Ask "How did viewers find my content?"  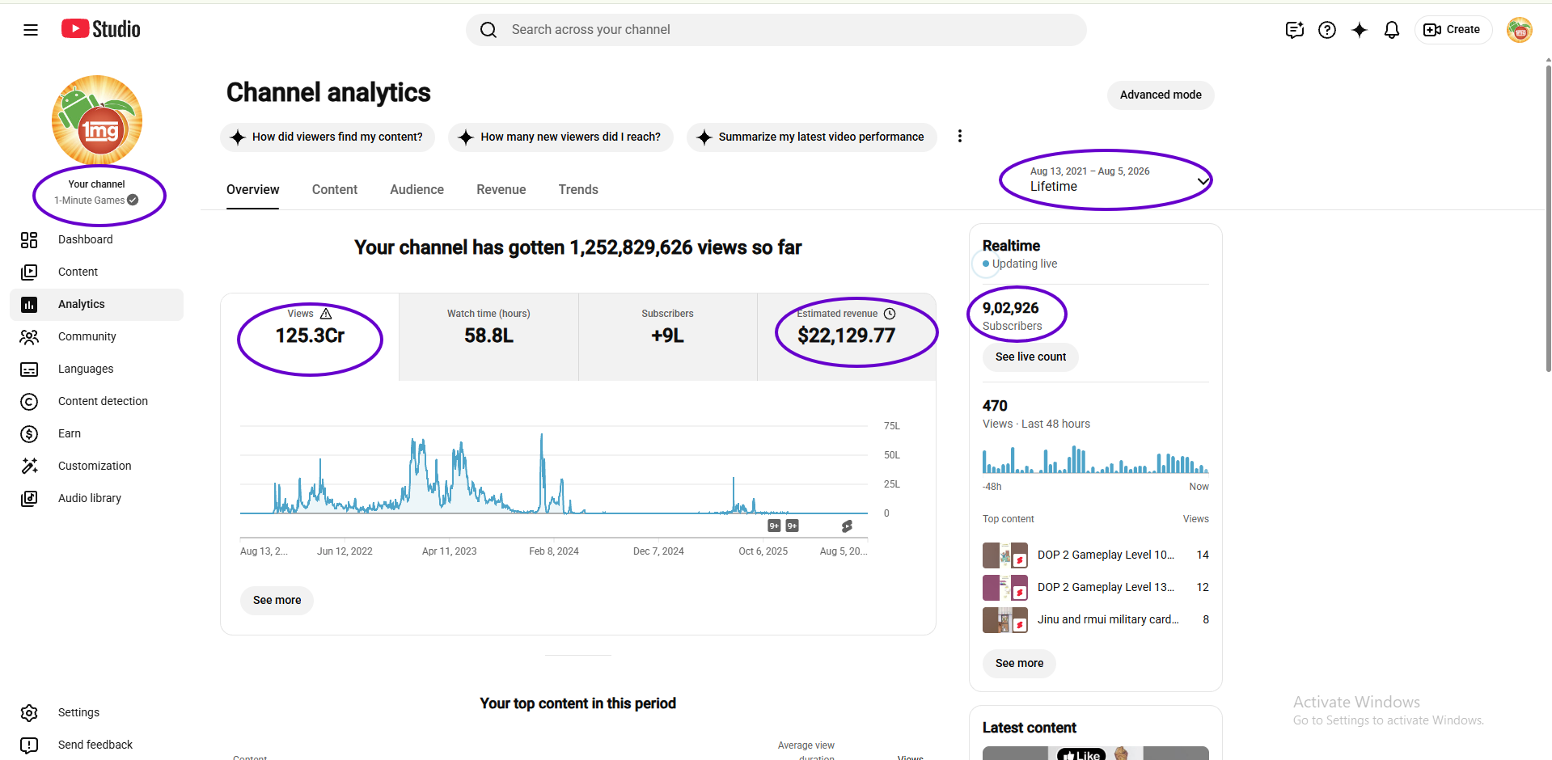[328, 137]
